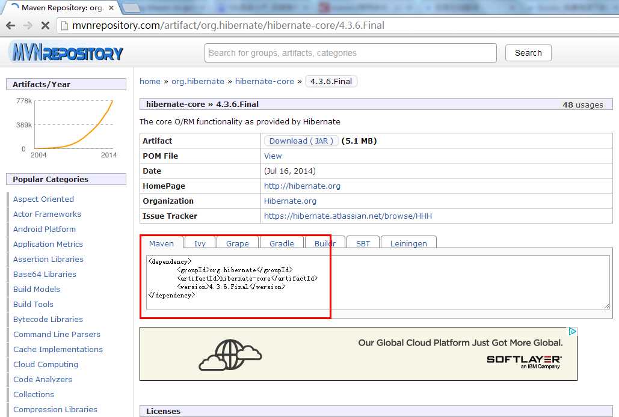Viewport: 619px width, 417px height.
Task: Switch to the Gradle tab
Action: (282, 243)
